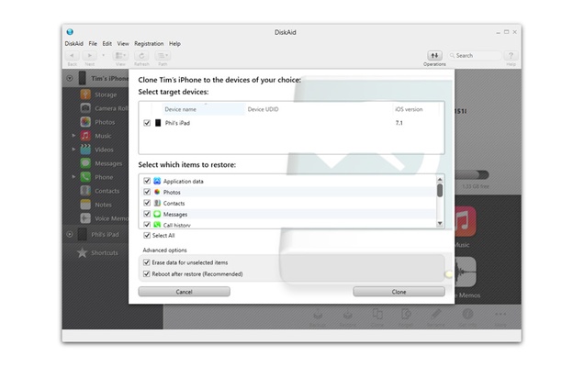The width and height of the screenshot is (573, 367).
Task: Click the Next arrow toolbar button
Action: pyautogui.click(x=89, y=55)
